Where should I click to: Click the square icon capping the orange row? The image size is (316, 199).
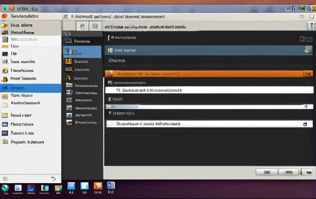click(x=308, y=74)
